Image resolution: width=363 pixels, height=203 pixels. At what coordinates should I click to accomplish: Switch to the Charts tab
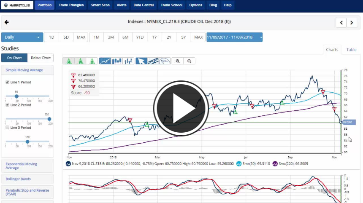pos(332,50)
